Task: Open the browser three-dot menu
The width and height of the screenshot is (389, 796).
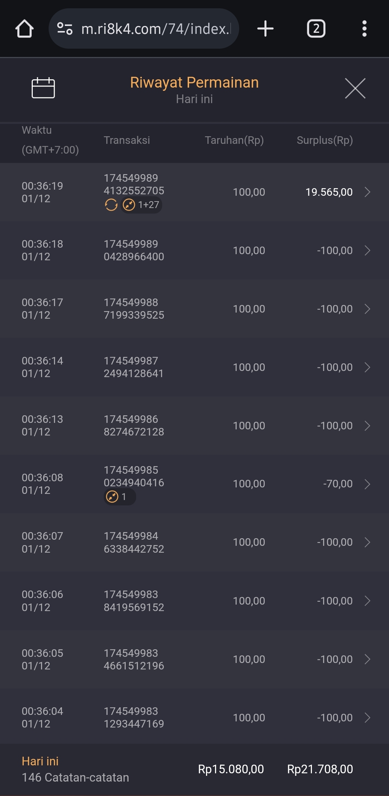Action: point(364,29)
